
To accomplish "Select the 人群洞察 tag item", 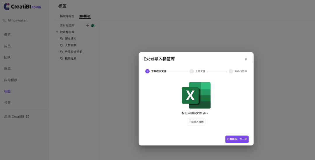I will [x=71, y=45].
